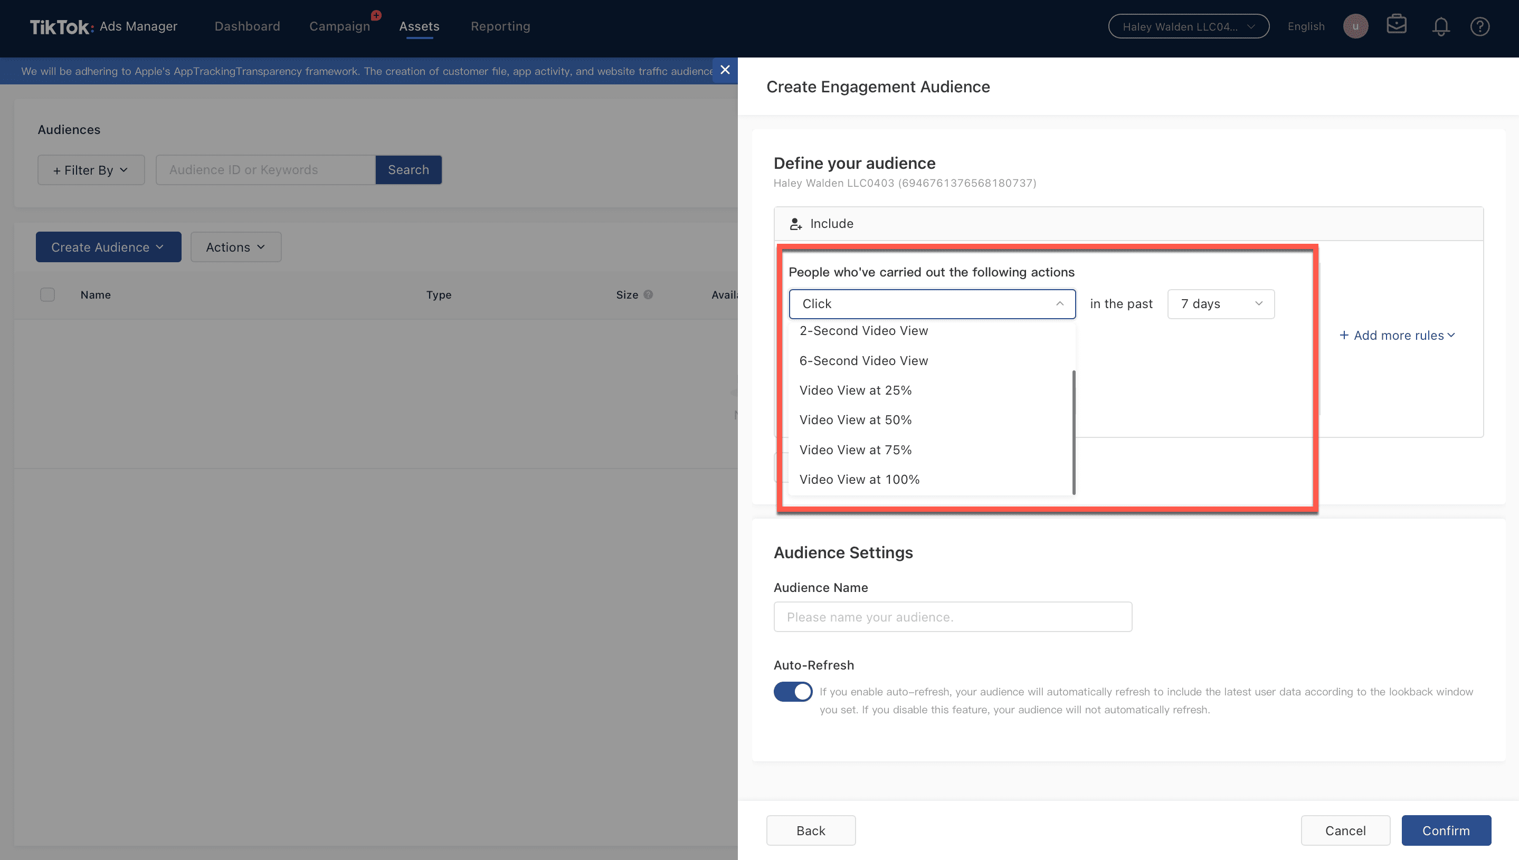Viewport: 1519px width, 860px height.
Task: Select Video View at 50% option
Action: click(855, 420)
